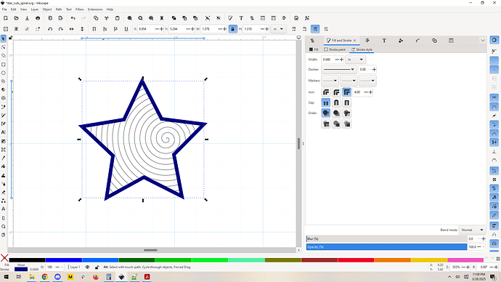Open the Text and Font panel tab
501x282 pixels.
pos(384,41)
